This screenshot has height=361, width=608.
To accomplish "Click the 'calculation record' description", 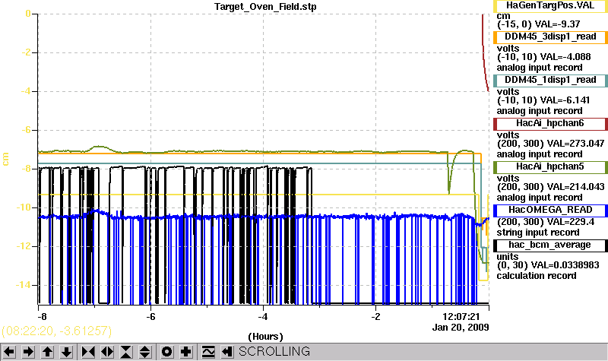I will click(537, 276).
